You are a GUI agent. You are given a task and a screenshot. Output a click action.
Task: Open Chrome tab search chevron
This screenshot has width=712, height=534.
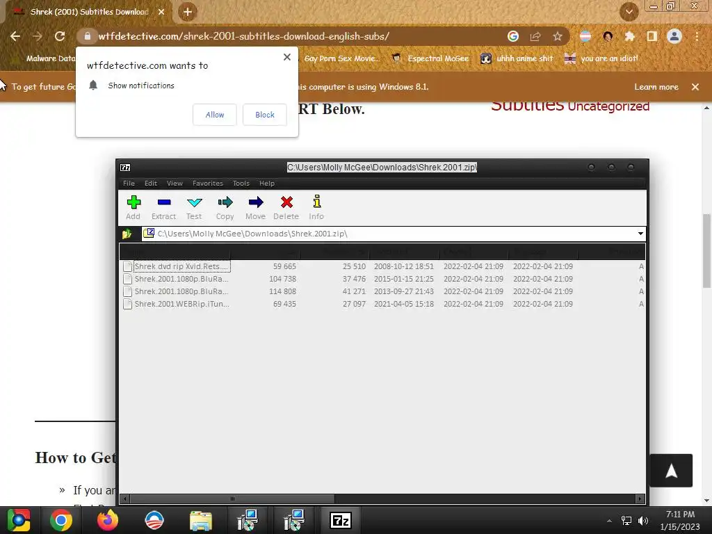pos(629,12)
